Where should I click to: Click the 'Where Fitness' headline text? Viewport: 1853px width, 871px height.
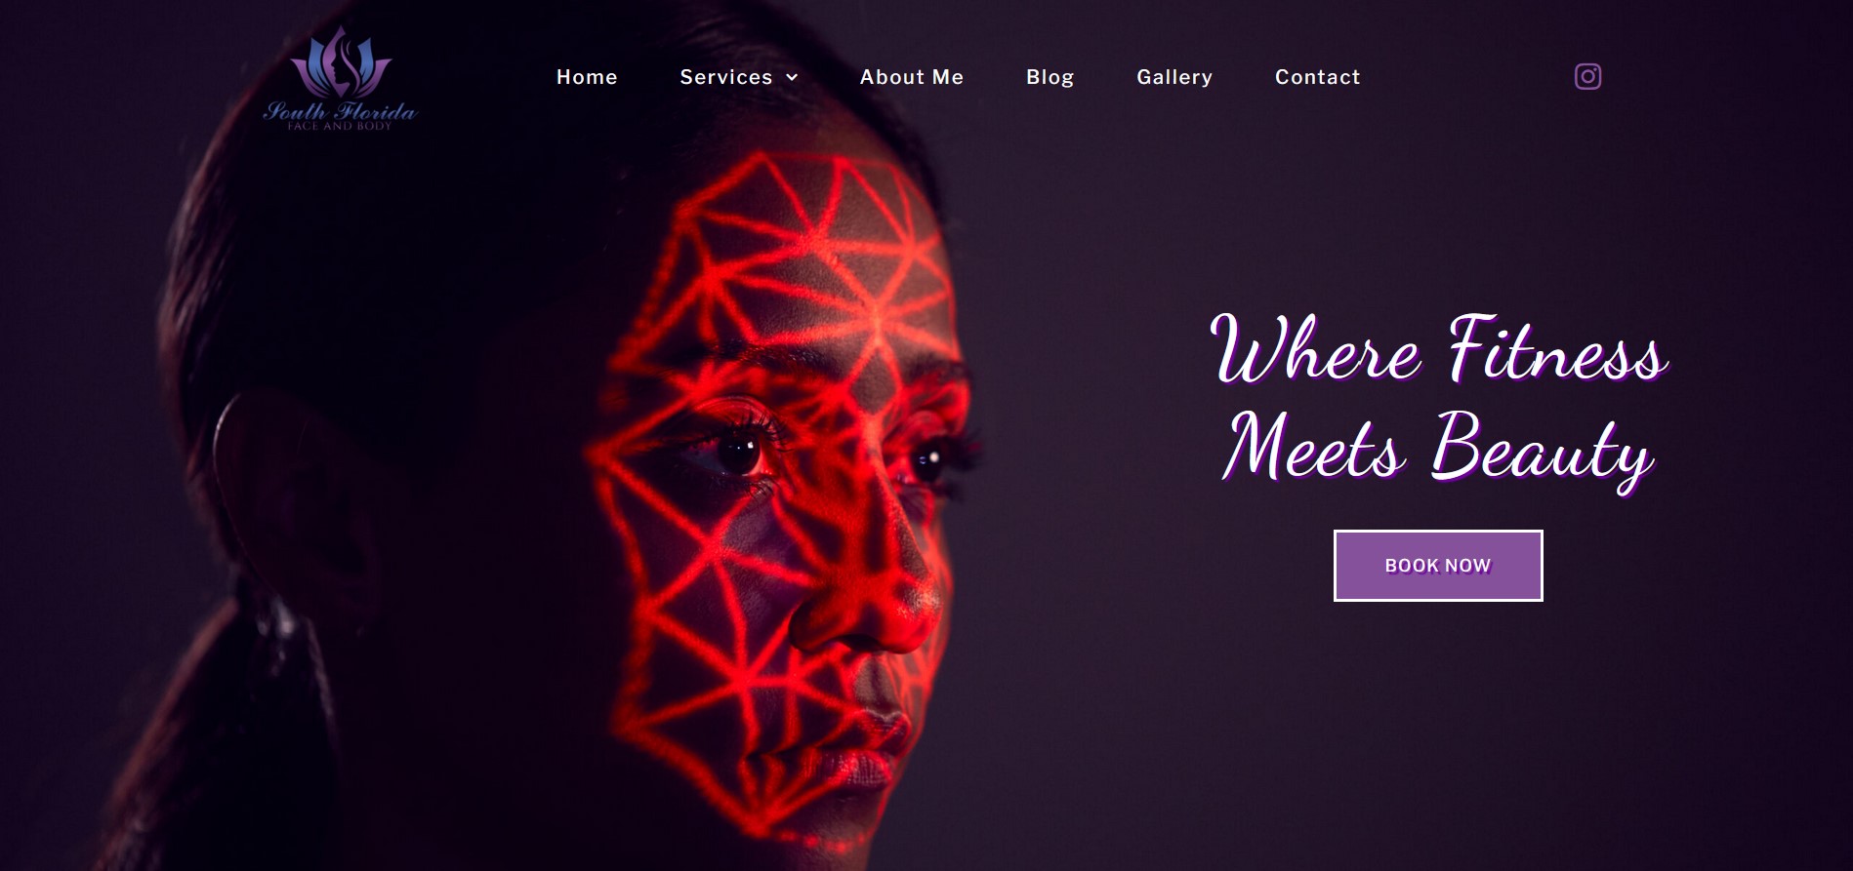pos(1439,349)
